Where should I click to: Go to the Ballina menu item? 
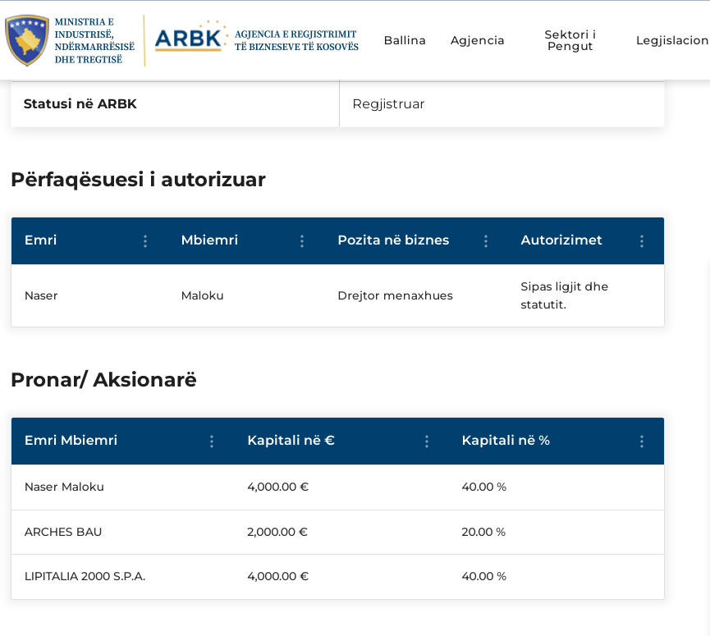pos(405,40)
